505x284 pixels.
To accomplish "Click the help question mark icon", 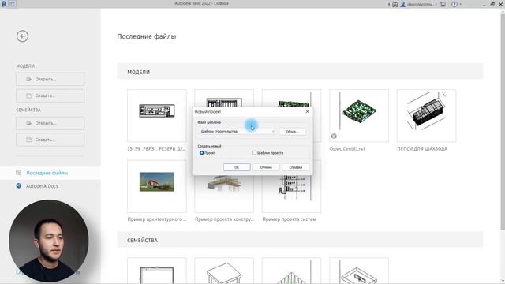I will tap(454, 4).
